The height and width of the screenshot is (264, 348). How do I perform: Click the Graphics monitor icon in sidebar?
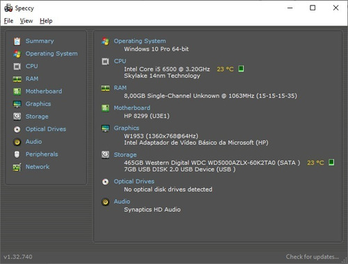(x=17, y=104)
